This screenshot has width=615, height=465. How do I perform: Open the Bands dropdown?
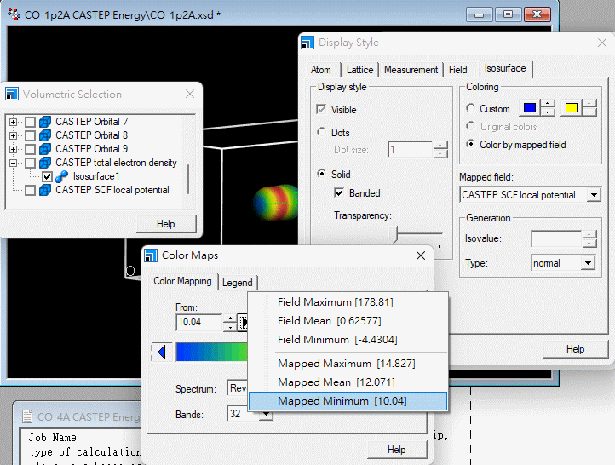tap(266, 415)
